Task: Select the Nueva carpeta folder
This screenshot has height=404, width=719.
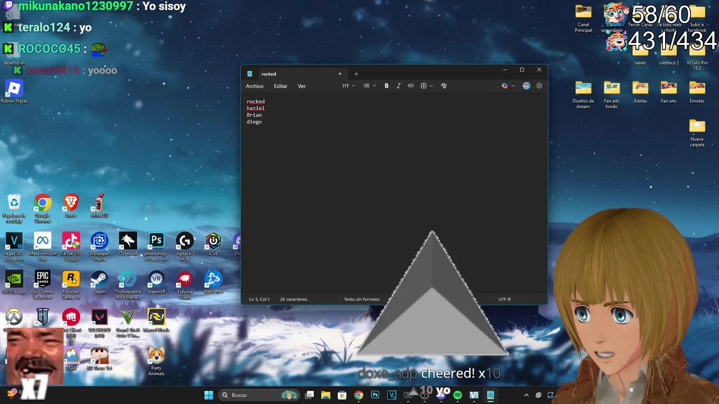Action: tap(697, 132)
